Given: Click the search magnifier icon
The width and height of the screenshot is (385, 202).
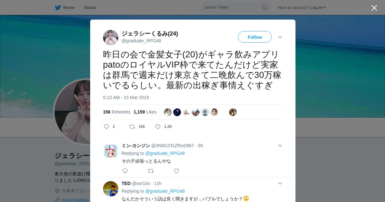Looking at the screenshot, I should point(265,7).
